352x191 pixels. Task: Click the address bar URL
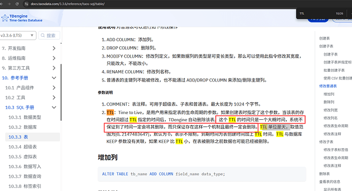pos(67,4)
